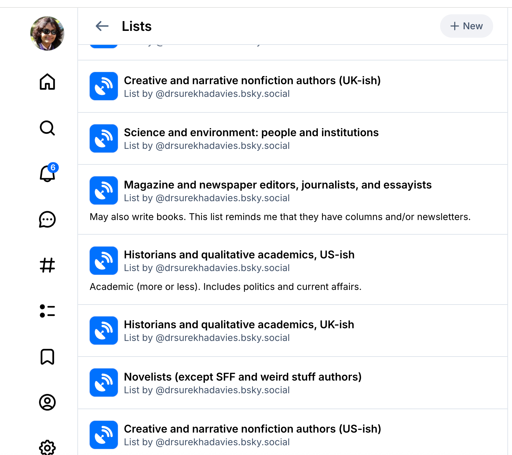Image resolution: width=512 pixels, height=455 pixels.
Task: Click the Search magnifier icon
Action: tap(47, 128)
